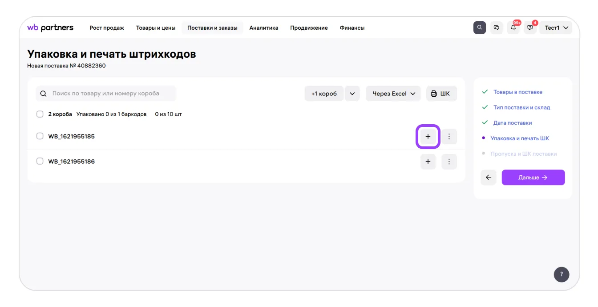Open the Тест1 account dropdown
The height and width of the screenshot is (307, 598).
[556, 28]
